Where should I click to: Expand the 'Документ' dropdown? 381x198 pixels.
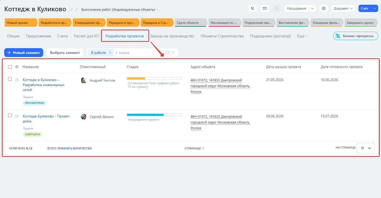pyautogui.click(x=343, y=8)
